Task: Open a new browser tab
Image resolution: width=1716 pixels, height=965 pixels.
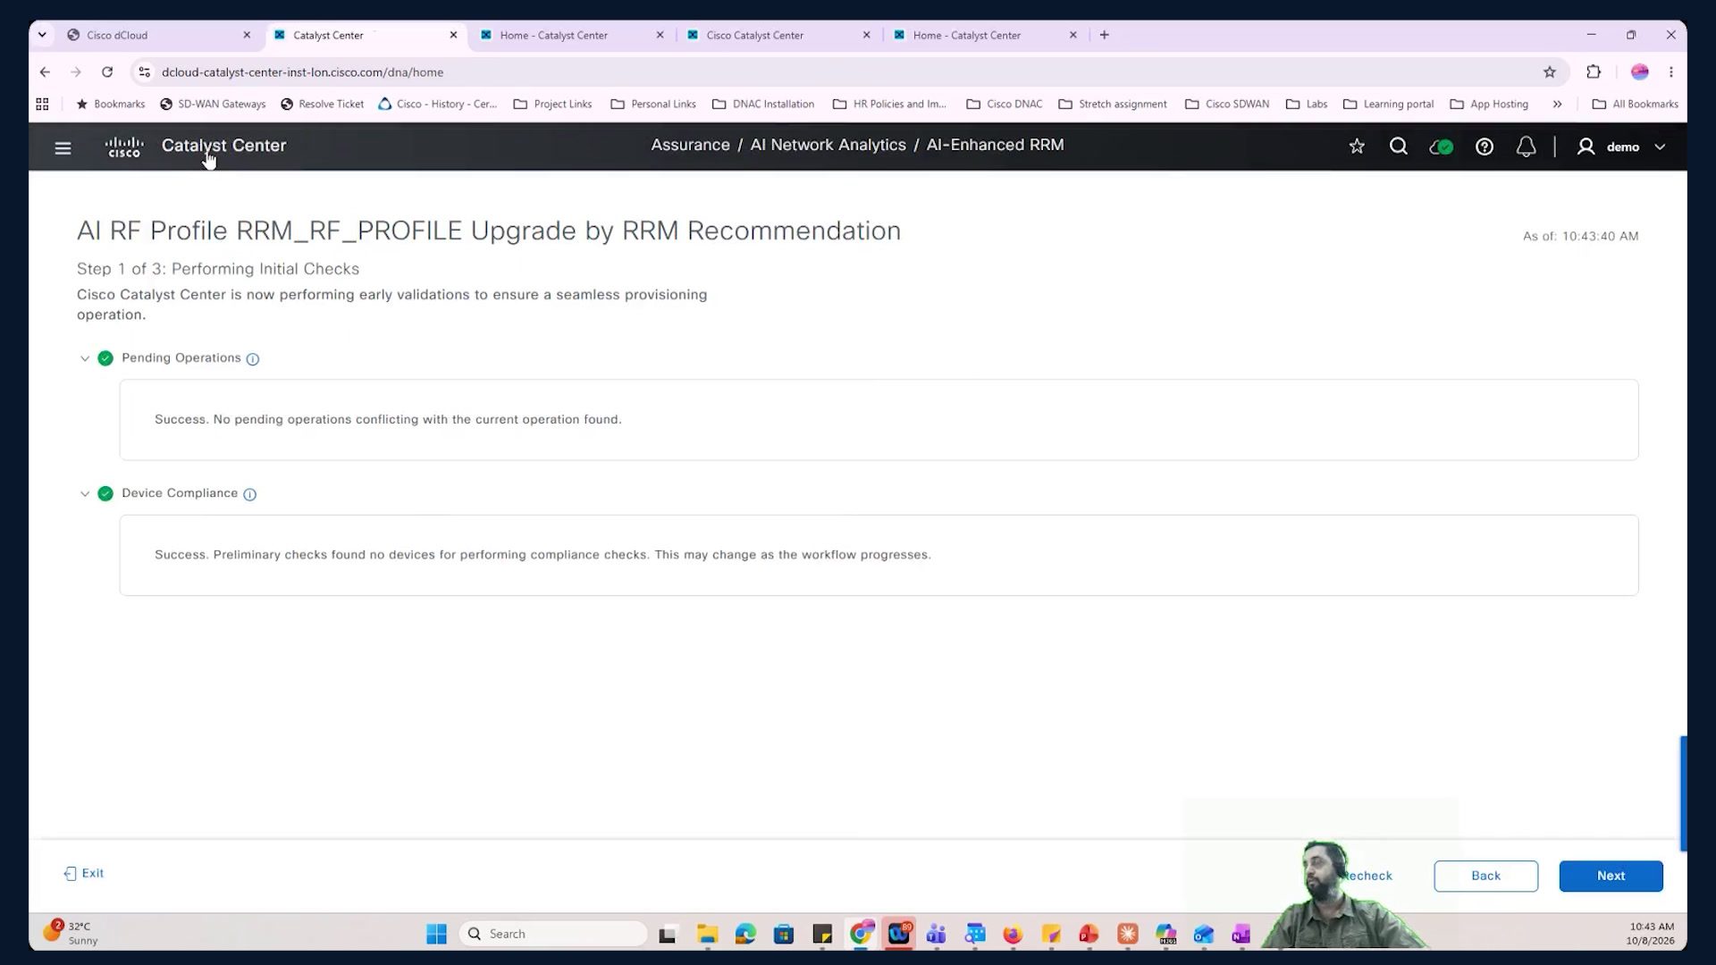Action: 1105,36
